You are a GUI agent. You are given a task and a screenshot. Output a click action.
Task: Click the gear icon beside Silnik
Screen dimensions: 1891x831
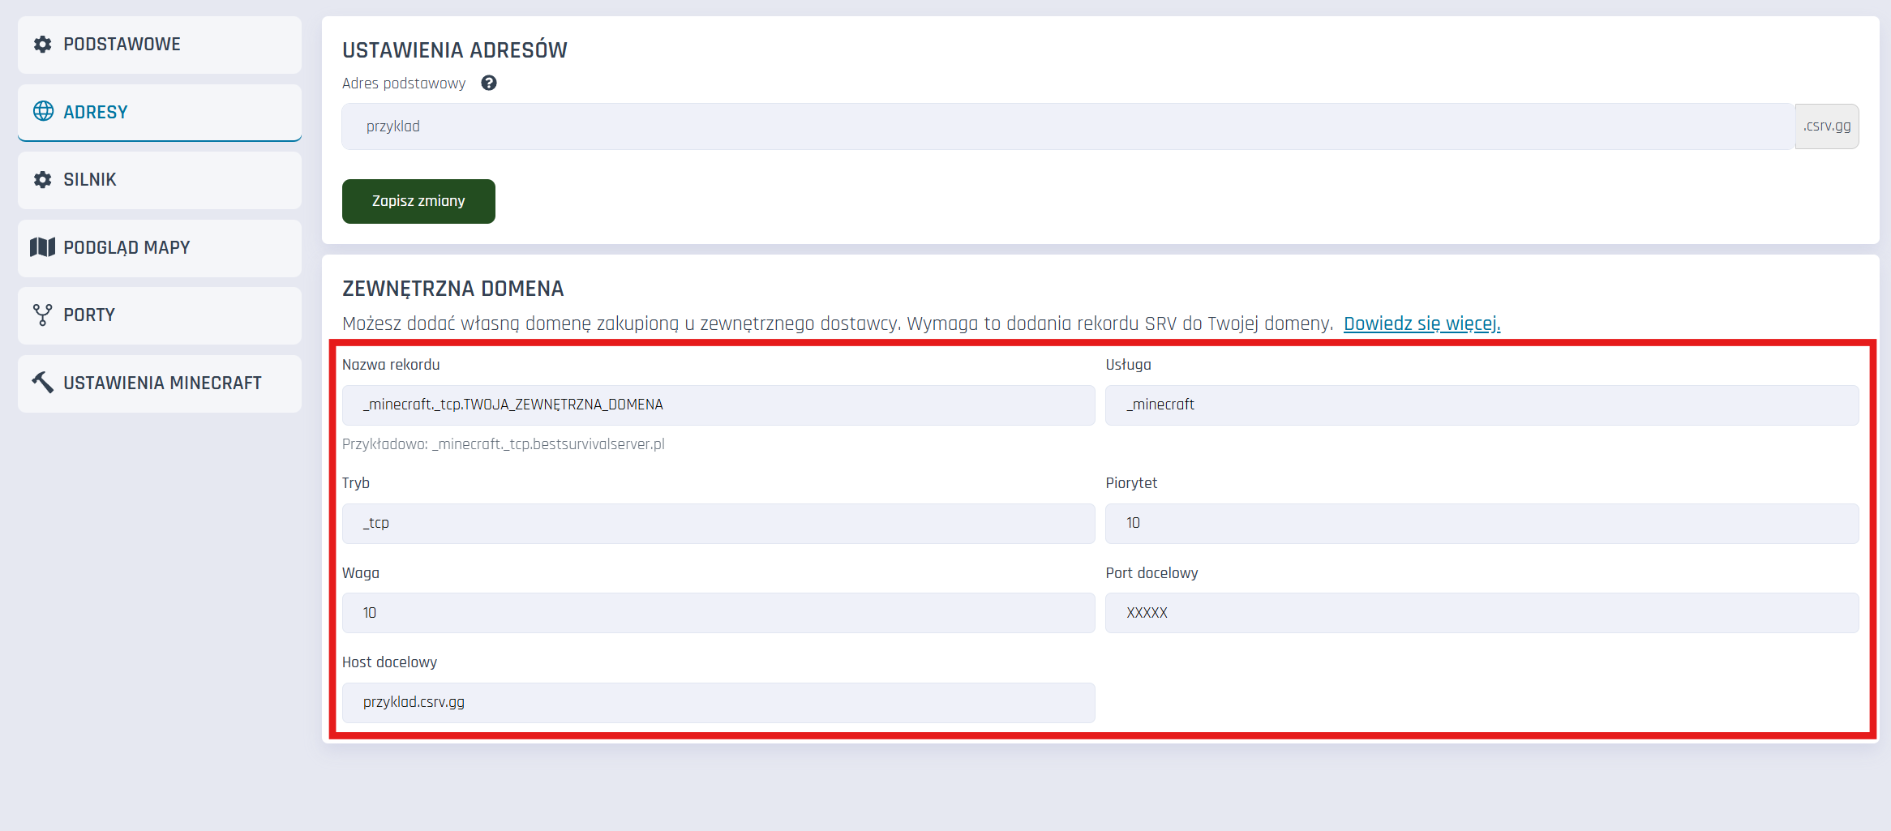43,180
